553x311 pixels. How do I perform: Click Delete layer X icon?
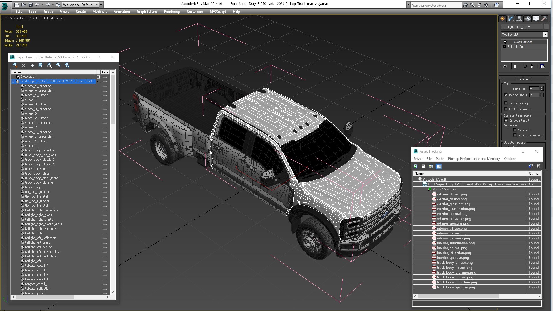coord(24,66)
